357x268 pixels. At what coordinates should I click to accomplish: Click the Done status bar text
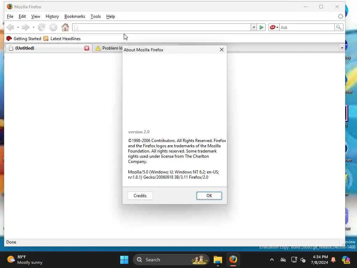point(11,242)
